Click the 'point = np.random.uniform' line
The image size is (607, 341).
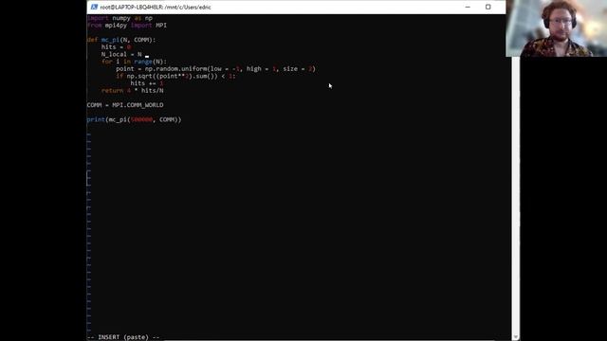pos(215,69)
